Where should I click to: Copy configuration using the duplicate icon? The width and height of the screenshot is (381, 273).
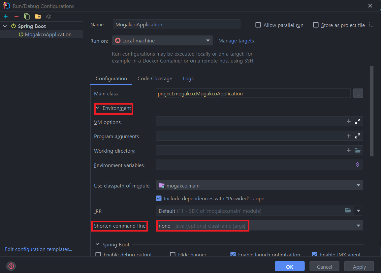tap(27, 16)
